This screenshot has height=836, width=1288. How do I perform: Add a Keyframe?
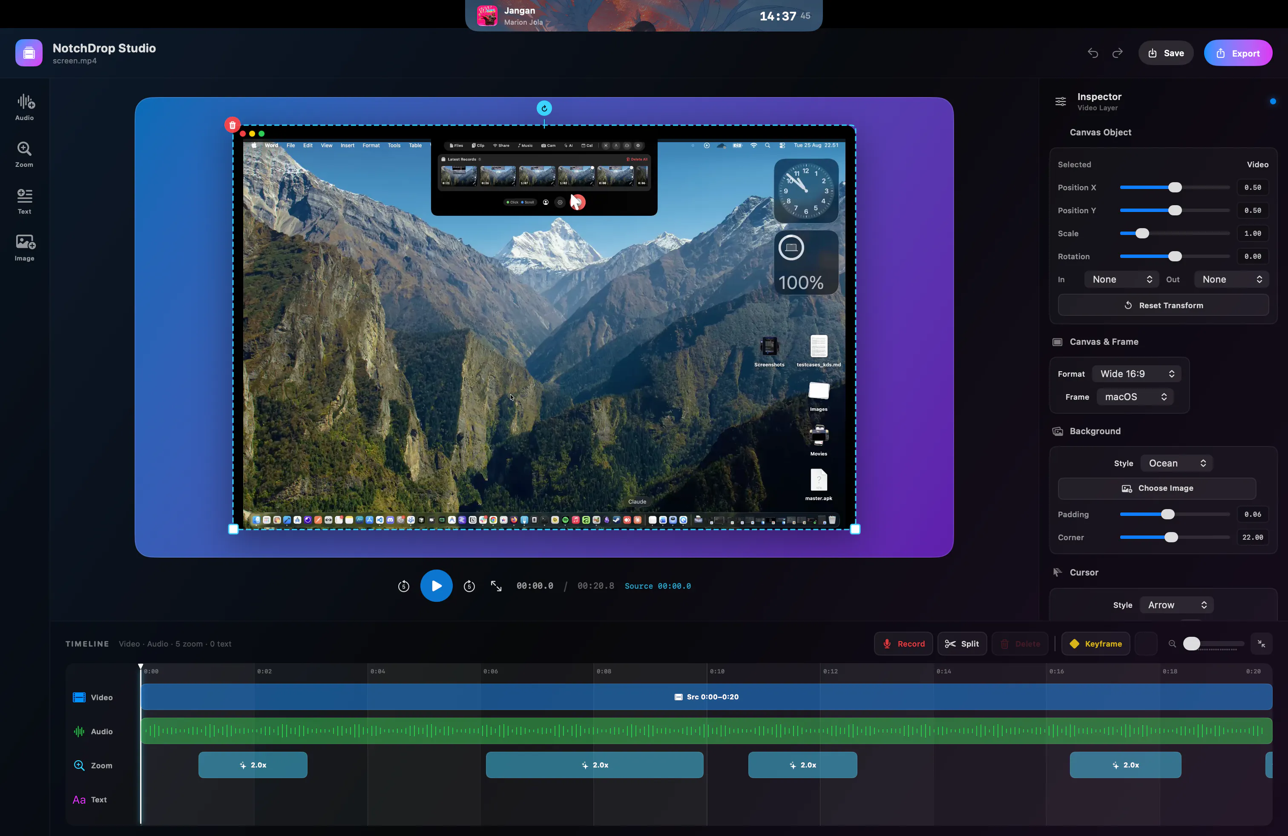point(1096,644)
